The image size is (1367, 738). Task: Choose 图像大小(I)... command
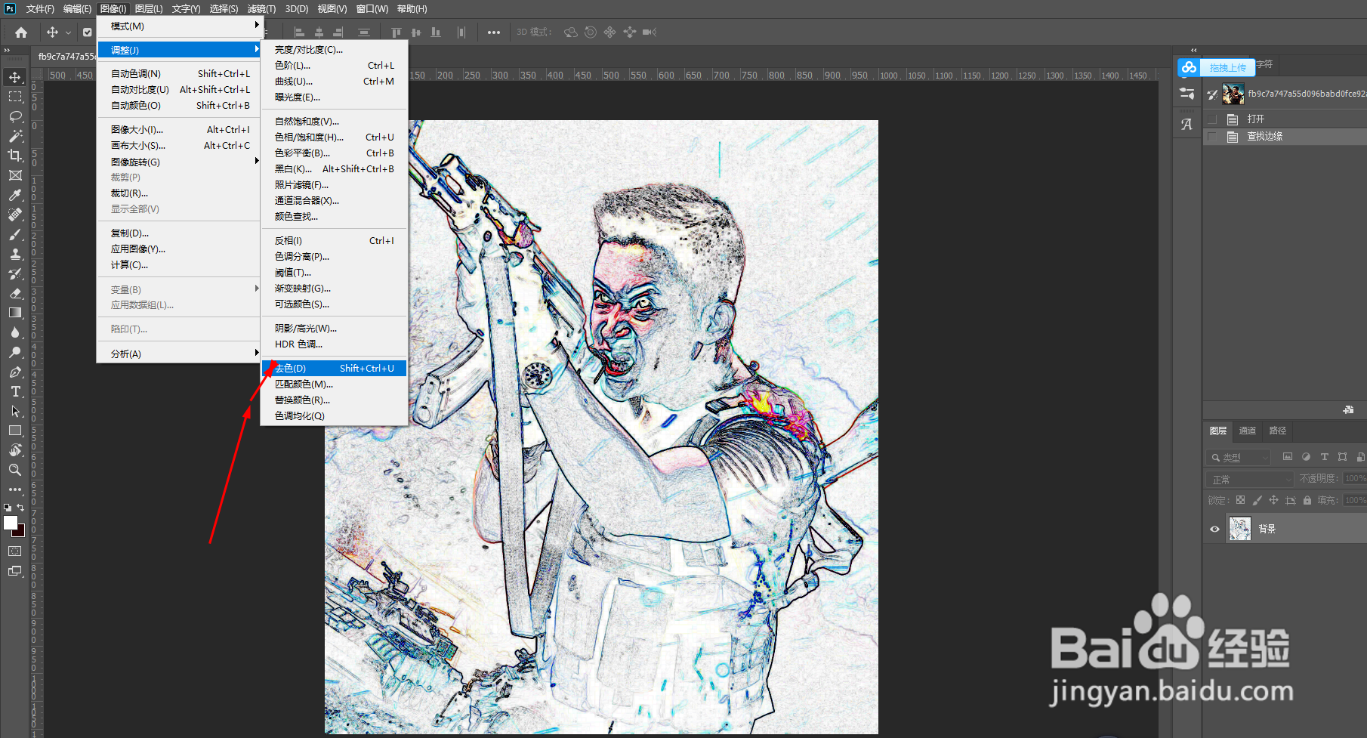pyautogui.click(x=179, y=129)
